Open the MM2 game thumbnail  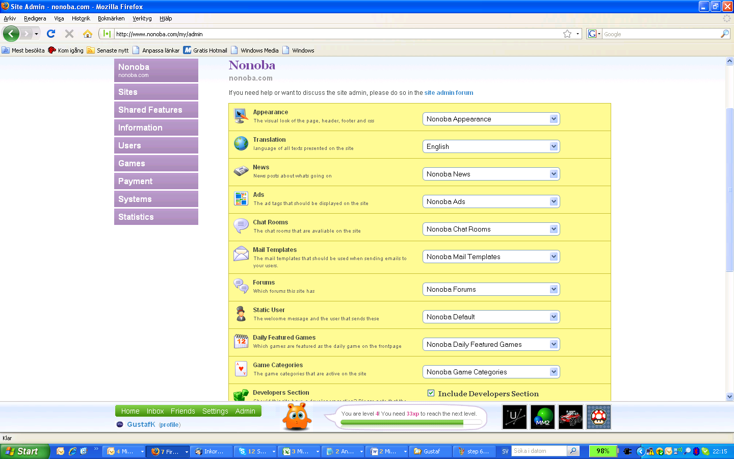[543, 417]
